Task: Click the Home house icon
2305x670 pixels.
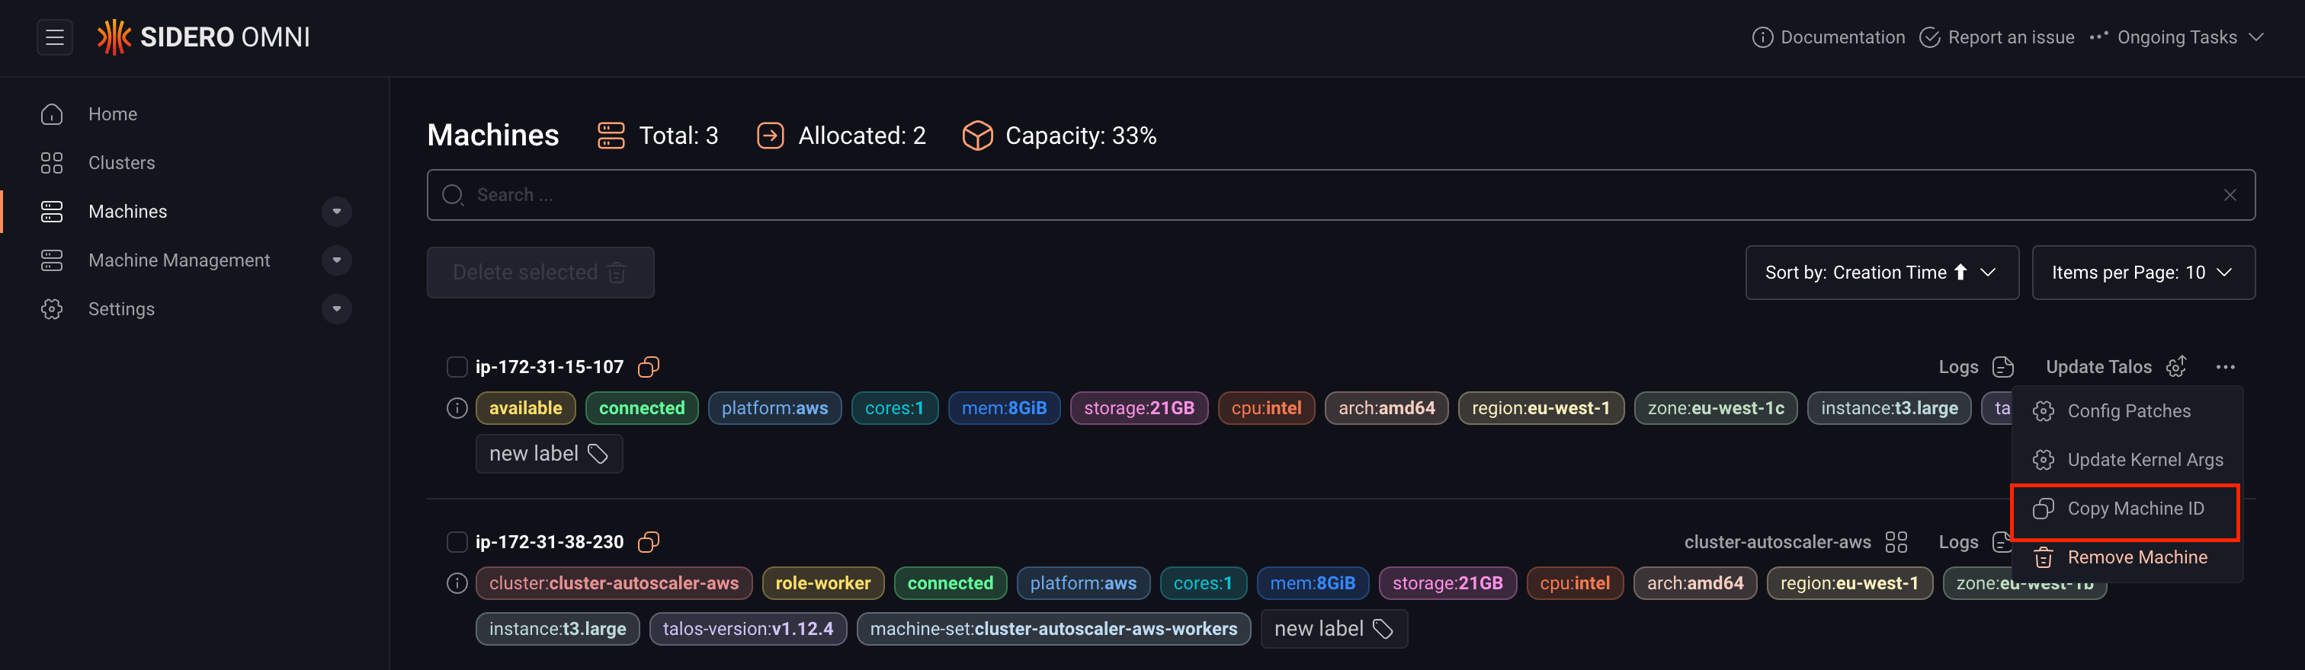Action: (x=52, y=114)
